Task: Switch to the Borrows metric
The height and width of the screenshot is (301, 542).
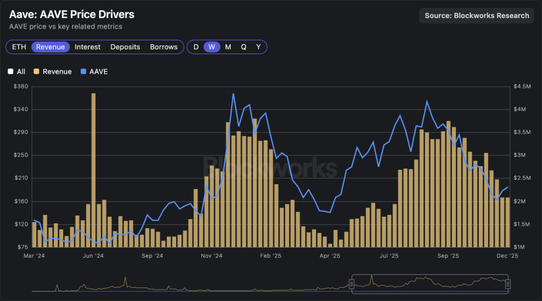Action: (x=164, y=47)
